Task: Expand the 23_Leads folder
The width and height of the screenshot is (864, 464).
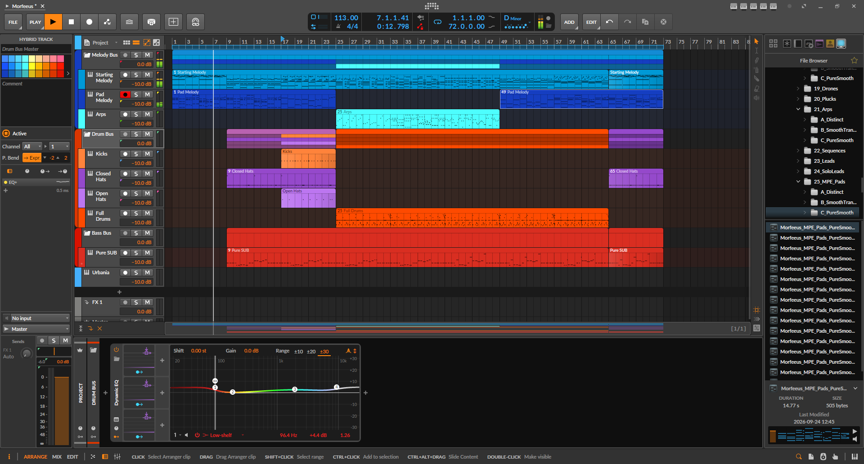Action: [x=798, y=161]
